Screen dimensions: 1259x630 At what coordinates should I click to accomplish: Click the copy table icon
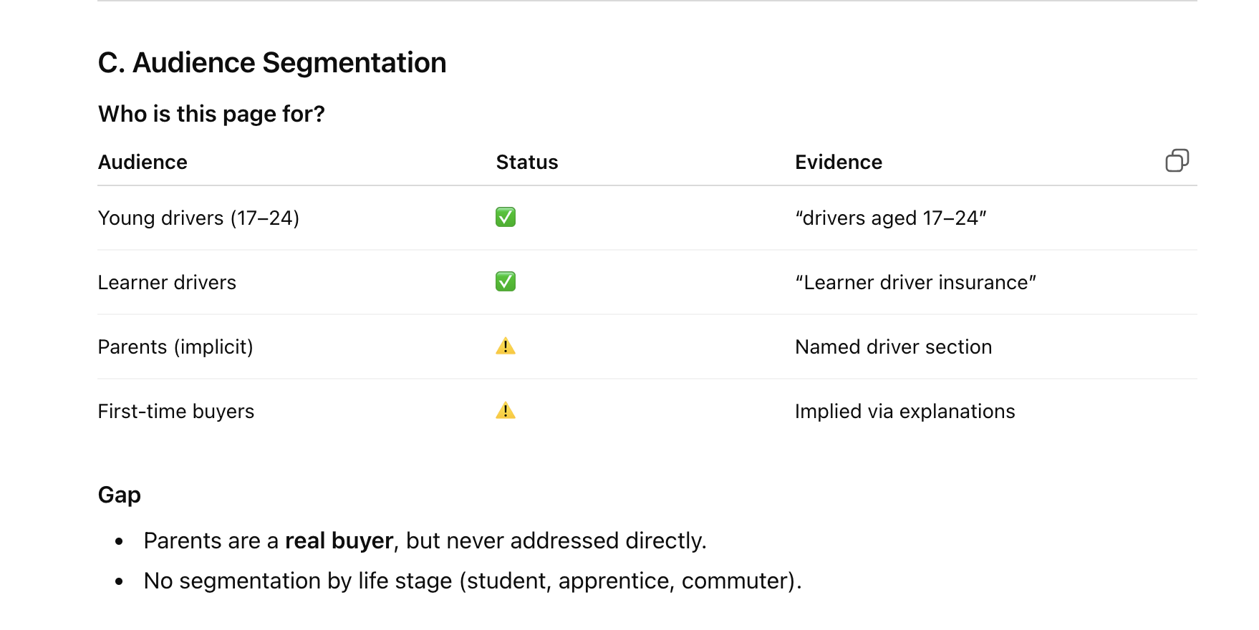tap(1177, 160)
